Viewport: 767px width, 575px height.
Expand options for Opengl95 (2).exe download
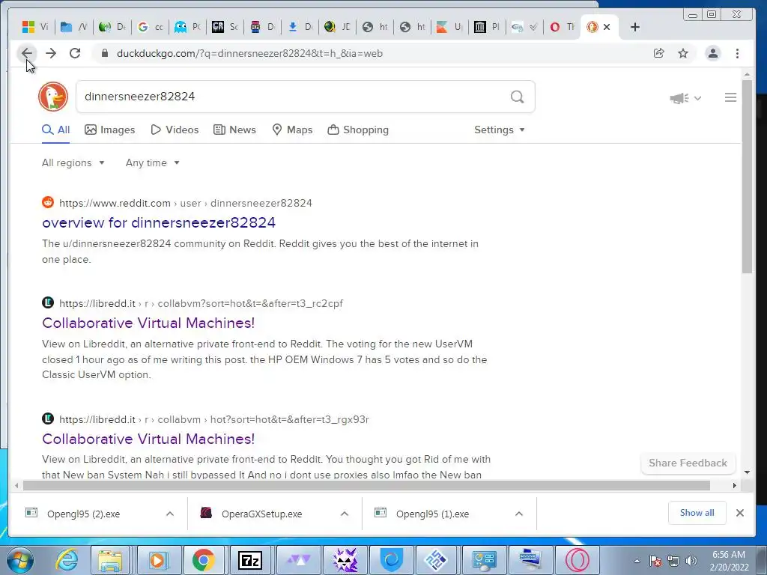coord(170,514)
